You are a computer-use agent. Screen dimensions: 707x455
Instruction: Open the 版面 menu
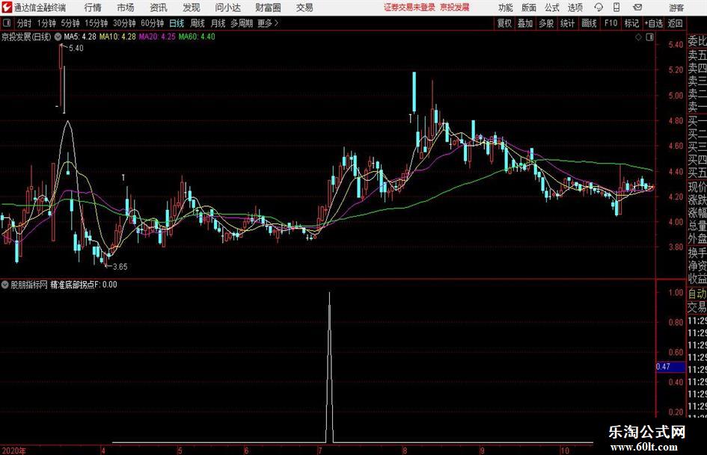529,7
